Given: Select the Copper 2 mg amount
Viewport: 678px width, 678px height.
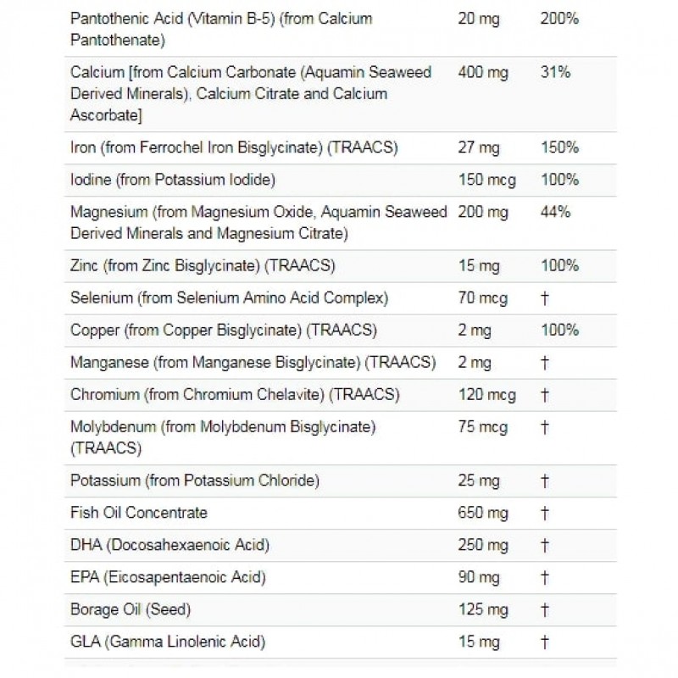Looking at the screenshot, I should coord(475,330).
